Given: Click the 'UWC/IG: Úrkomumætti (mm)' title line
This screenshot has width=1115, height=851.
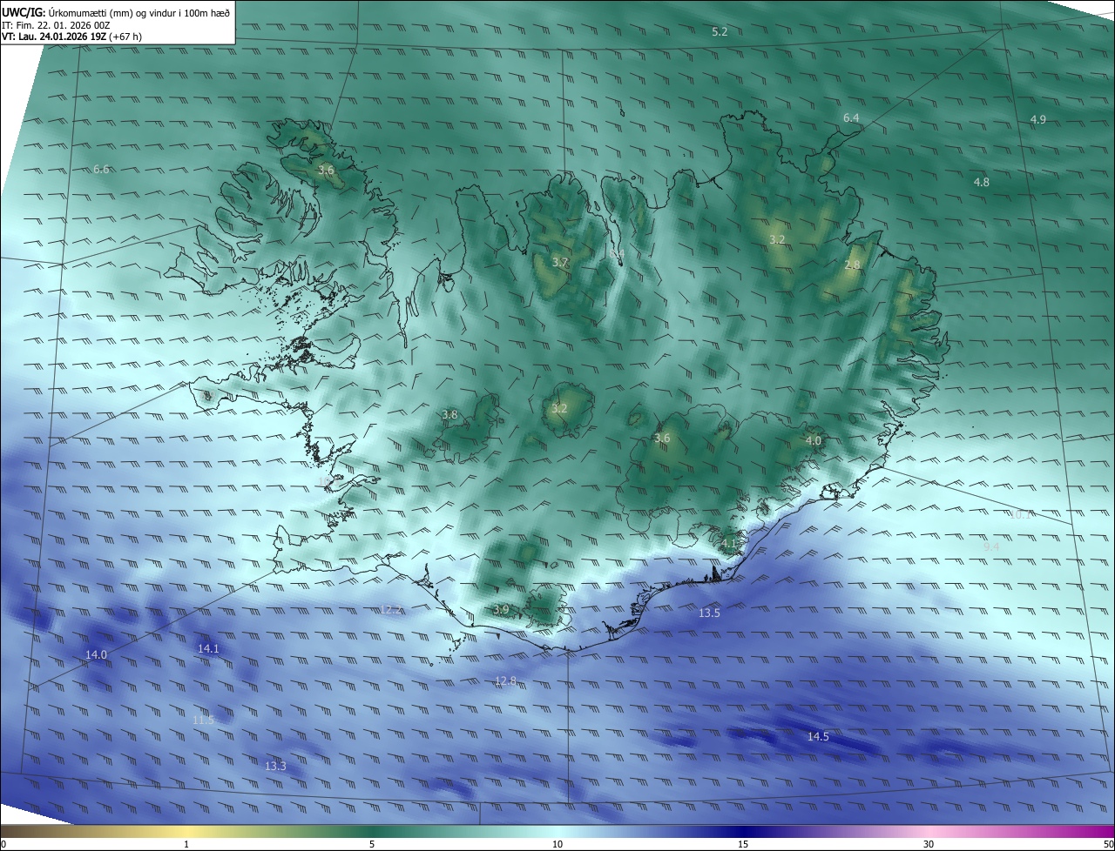Looking at the screenshot, I should [117, 12].
